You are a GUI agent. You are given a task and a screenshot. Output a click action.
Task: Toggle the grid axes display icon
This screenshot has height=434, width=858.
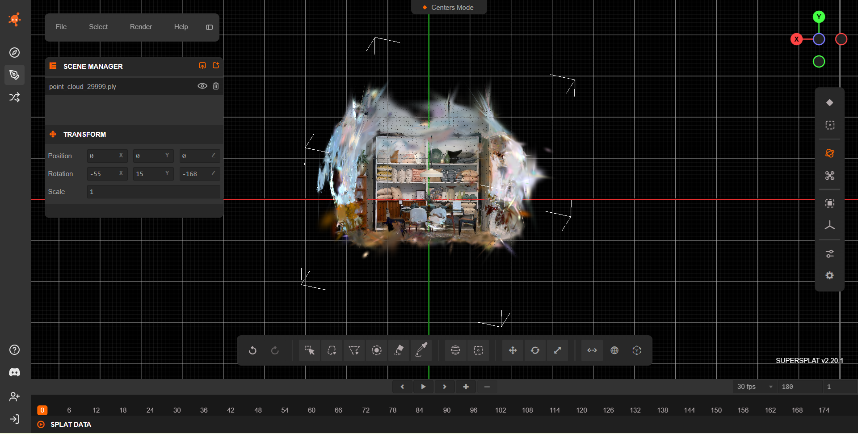pyautogui.click(x=829, y=225)
